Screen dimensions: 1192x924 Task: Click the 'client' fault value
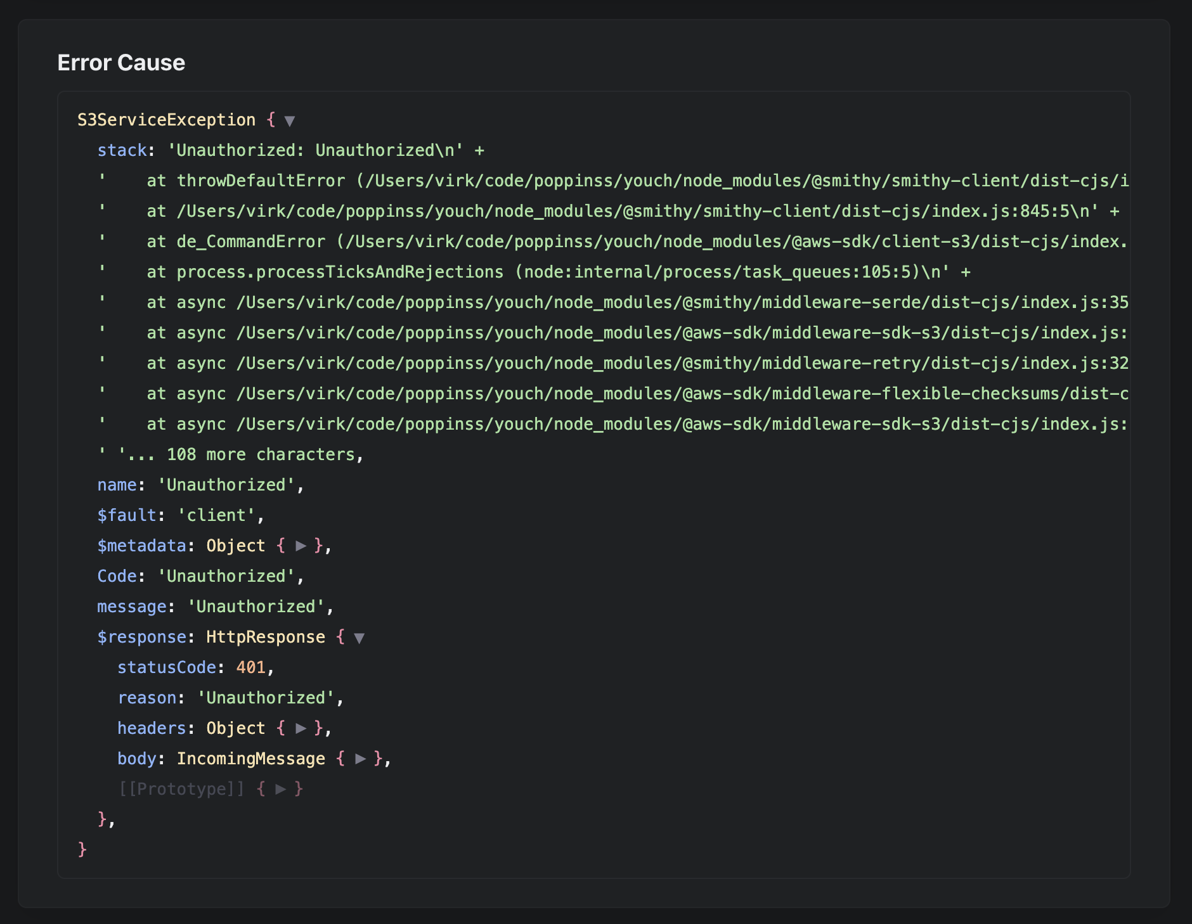(216, 515)
